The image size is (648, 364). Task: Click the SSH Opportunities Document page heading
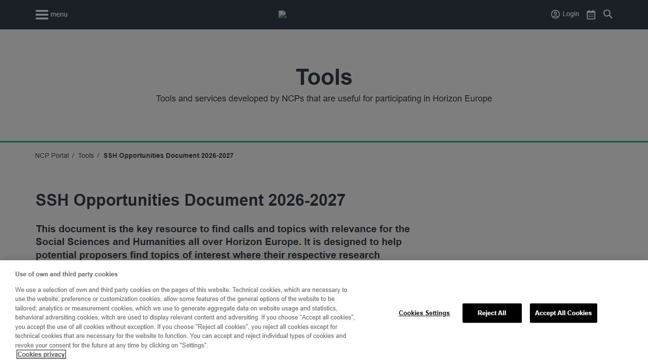tap(190, 200)
